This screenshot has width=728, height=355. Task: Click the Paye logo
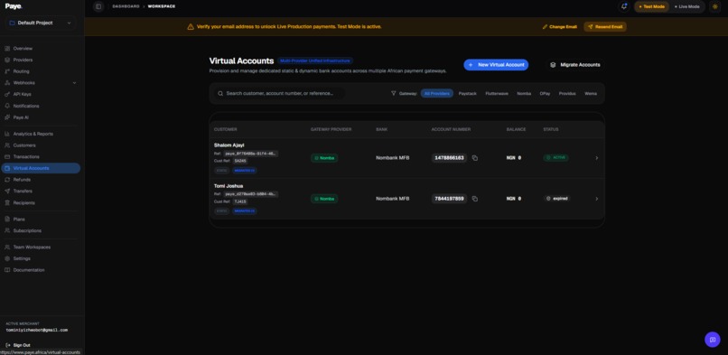(x=14, y=6)
